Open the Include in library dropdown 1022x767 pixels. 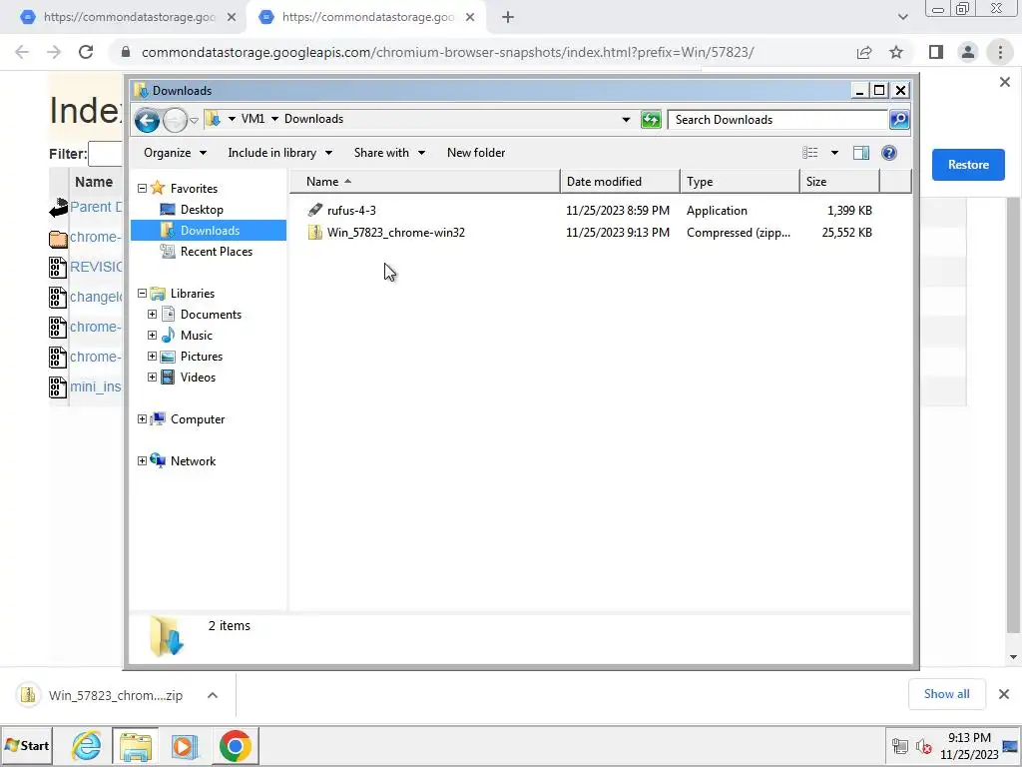(279, 153)
